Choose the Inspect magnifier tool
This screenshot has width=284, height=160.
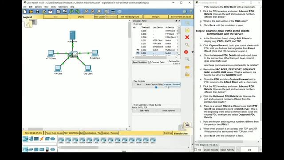(187, 44)
